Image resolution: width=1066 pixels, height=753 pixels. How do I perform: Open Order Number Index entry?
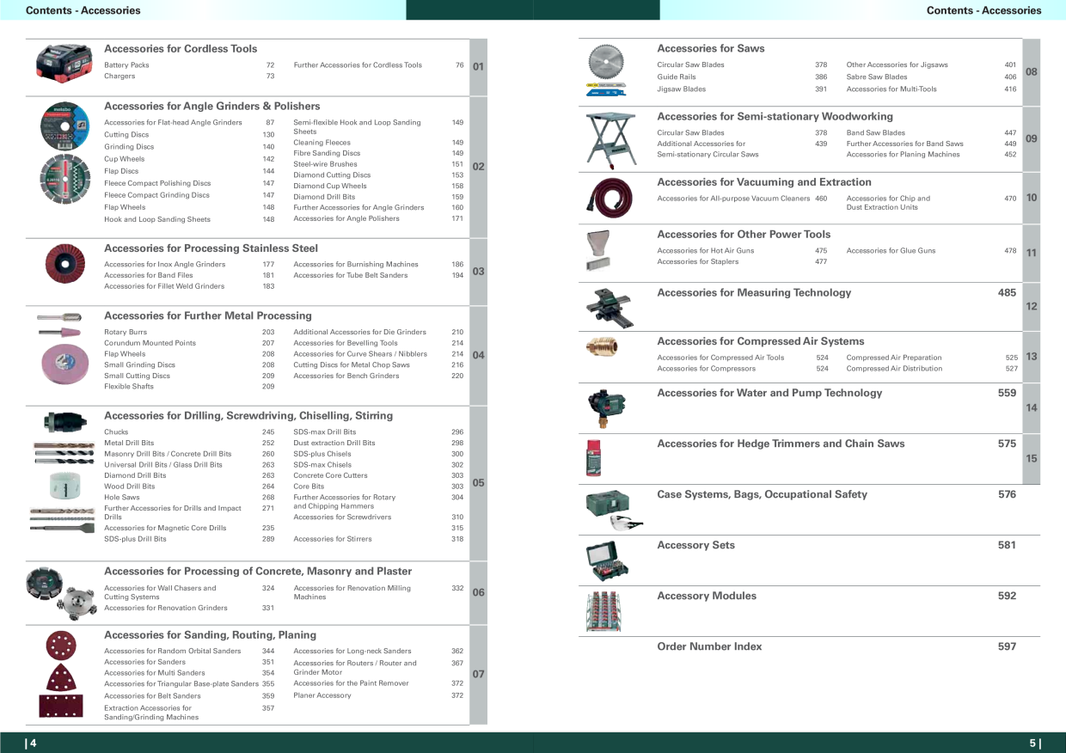tap(709, 646)
